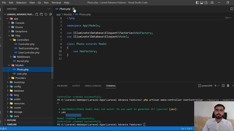Open the View menu
This screenshot has width=234, height=131.
point(32,3)
